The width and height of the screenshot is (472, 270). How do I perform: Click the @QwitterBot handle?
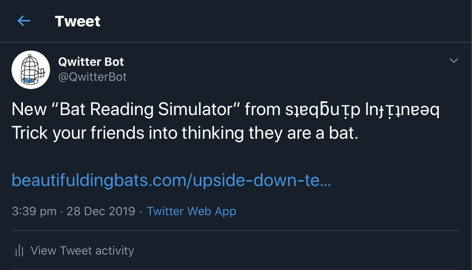pos(93,77)
